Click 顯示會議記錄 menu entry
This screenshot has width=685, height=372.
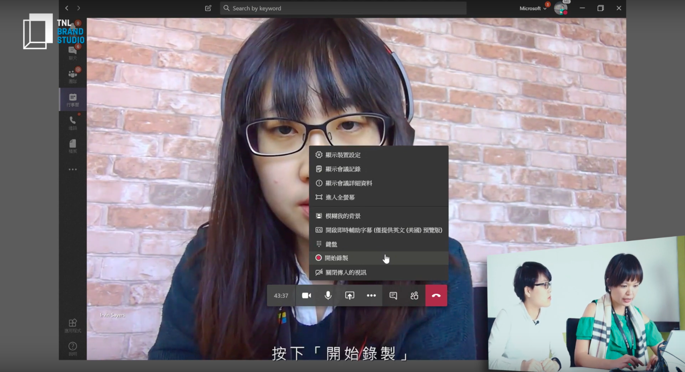click(343, 169)
